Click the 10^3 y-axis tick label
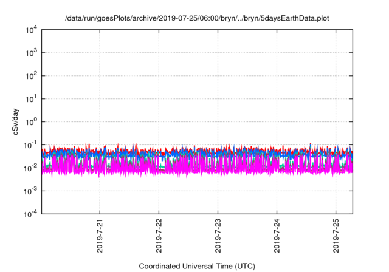Screen dimensions: 389x272 [32, 53]
